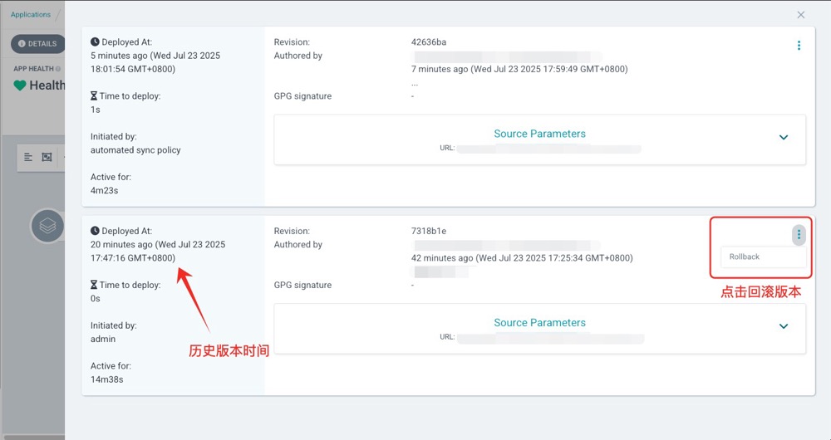831x440 pixels.
Task: Click kebab menu of revision 7318b1e
Action: (x=799, y=235)
